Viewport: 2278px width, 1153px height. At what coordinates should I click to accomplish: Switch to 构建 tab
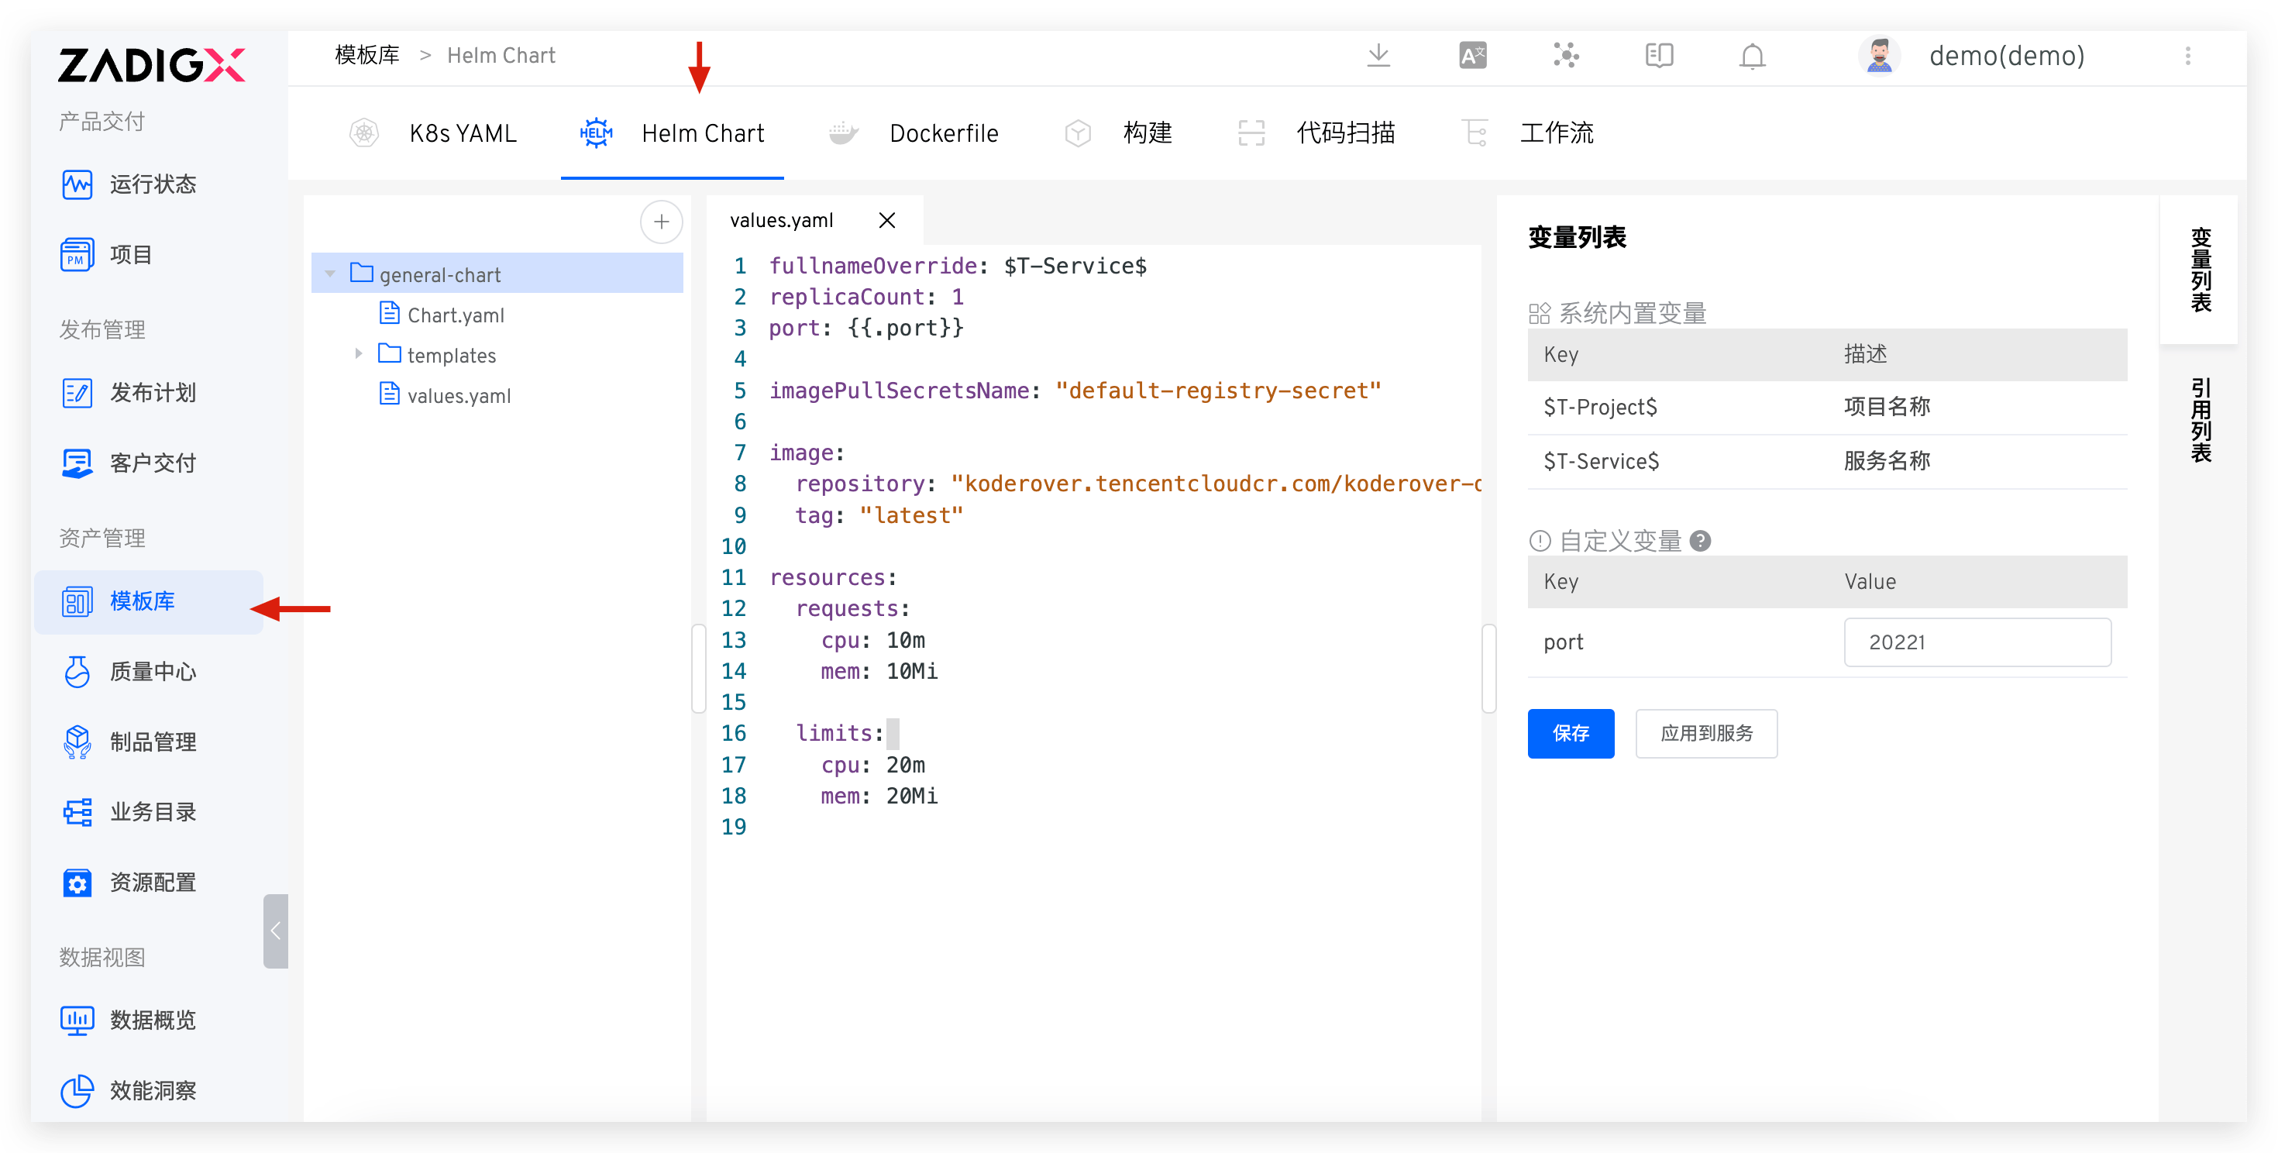pyautogui.click(x=1119, y=133)
